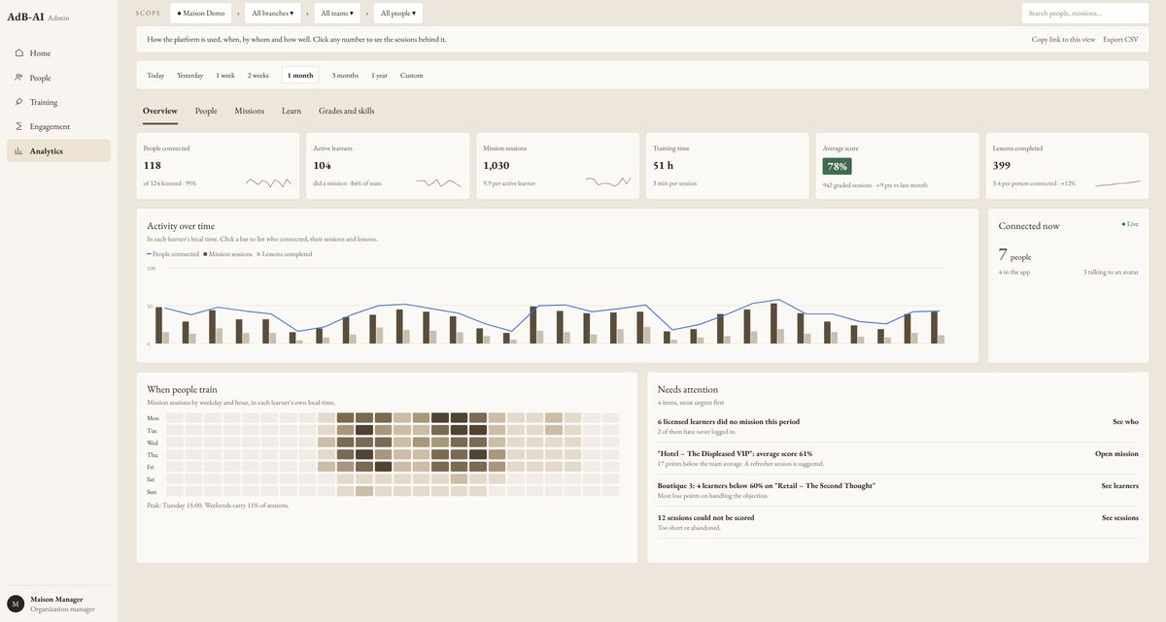Switch to the Grades and skills tab
Image resolution: width=1166 pixels, height=622 pixels.
(347, 111)
